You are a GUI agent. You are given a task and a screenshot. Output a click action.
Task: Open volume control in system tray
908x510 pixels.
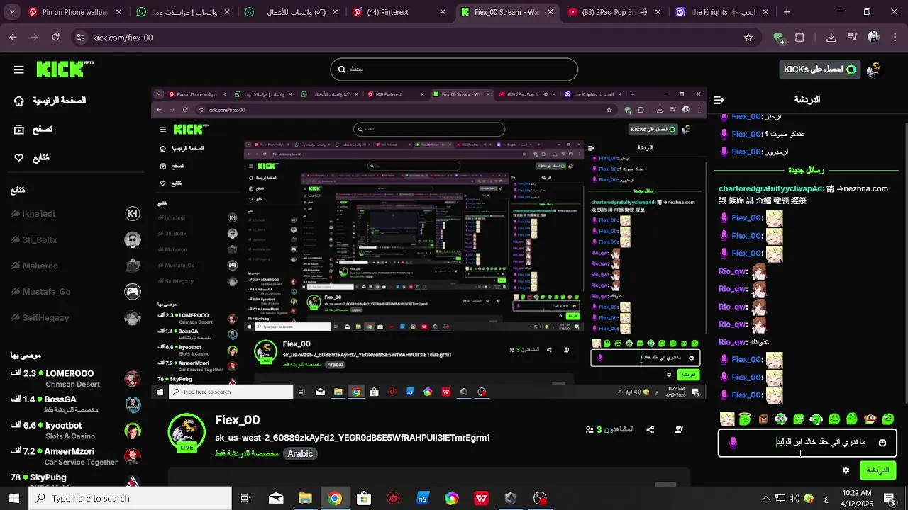coord(794,499)
